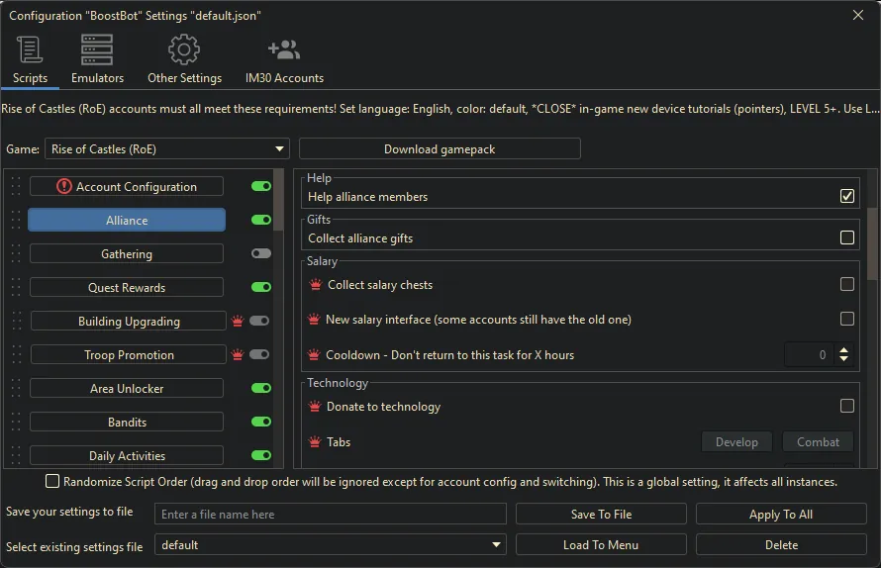This screenshot has height=568, width=881.
Task: Disable the Alliance script switch
Action: 261,220
